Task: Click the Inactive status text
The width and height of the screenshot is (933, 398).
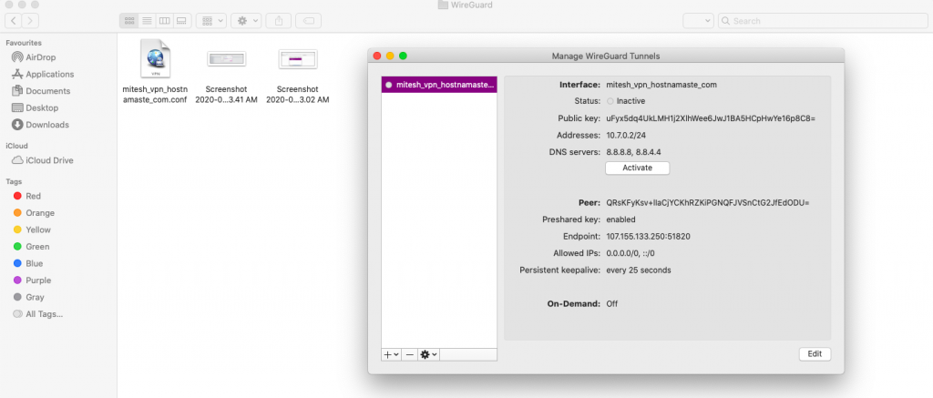Action: (x=631, y=101)
